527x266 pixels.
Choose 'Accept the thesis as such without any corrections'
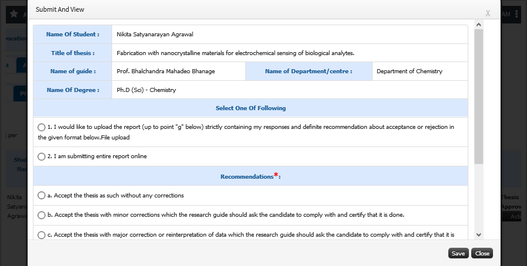tap(41, 196)
